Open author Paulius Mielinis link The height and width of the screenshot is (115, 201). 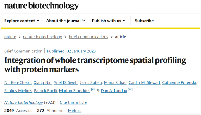[18, 90]
